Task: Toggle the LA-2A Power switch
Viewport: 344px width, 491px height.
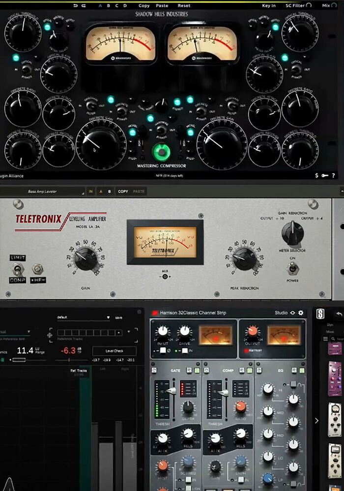Action: coord(293,268)
